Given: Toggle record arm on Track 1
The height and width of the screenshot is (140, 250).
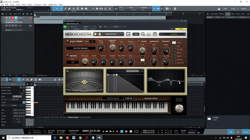Looking at the screenshot, I should (13, 18).
